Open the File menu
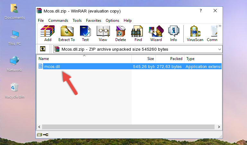247x145 pixels. 41,21
